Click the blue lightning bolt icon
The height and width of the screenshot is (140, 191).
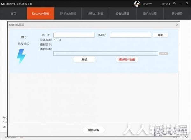[21, 56]
